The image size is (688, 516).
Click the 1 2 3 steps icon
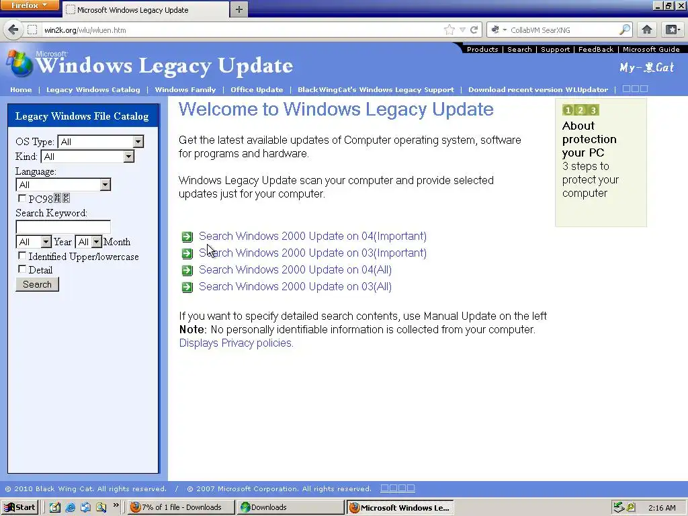580,110
